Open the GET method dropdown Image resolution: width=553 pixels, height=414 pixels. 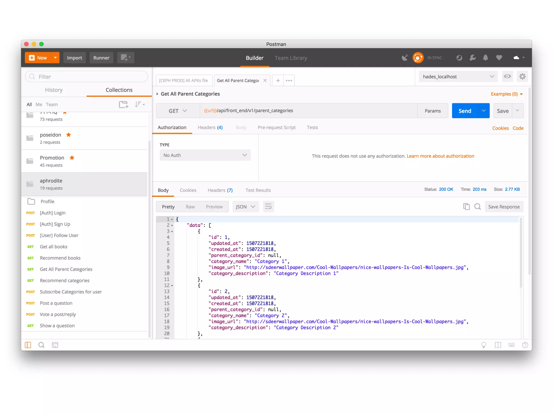[178, 111]
